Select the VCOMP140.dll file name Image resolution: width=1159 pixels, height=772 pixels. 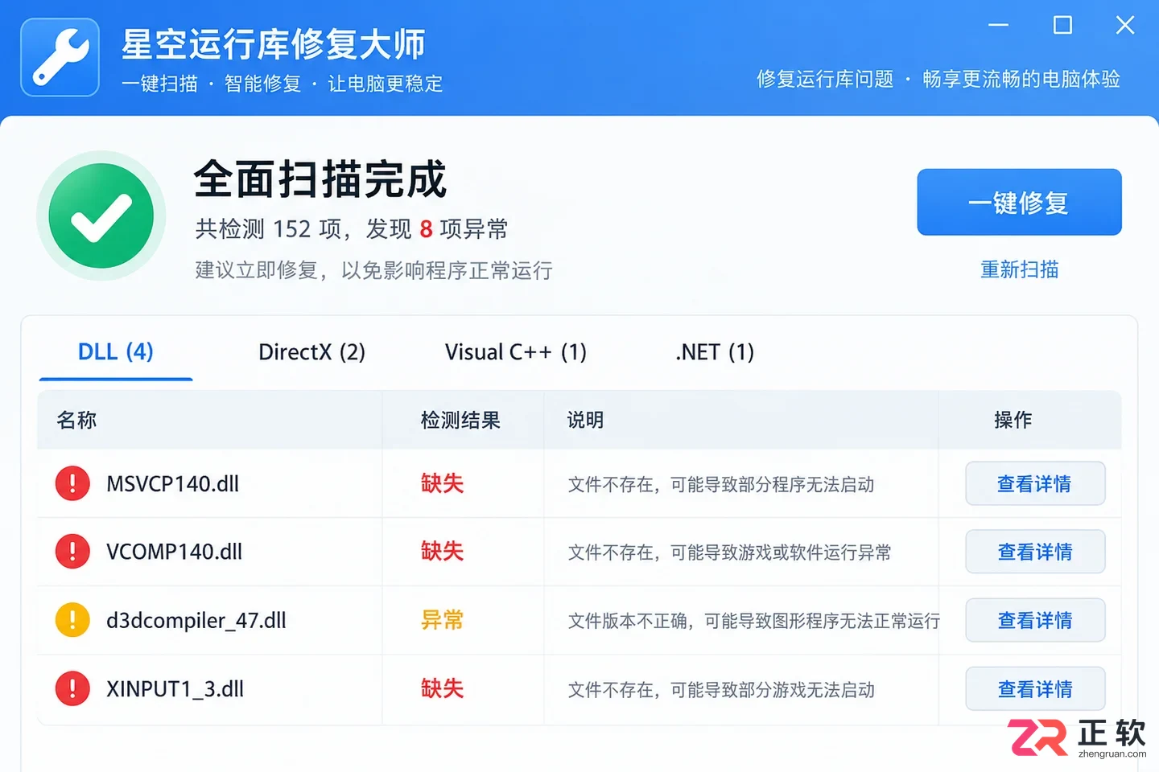tap(175, 552)
